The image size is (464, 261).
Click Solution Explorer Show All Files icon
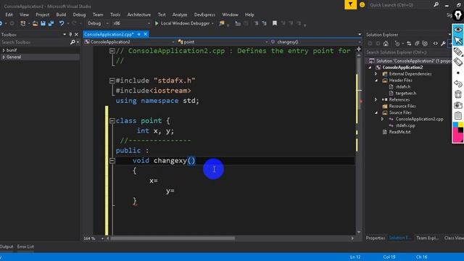[425, 43]
